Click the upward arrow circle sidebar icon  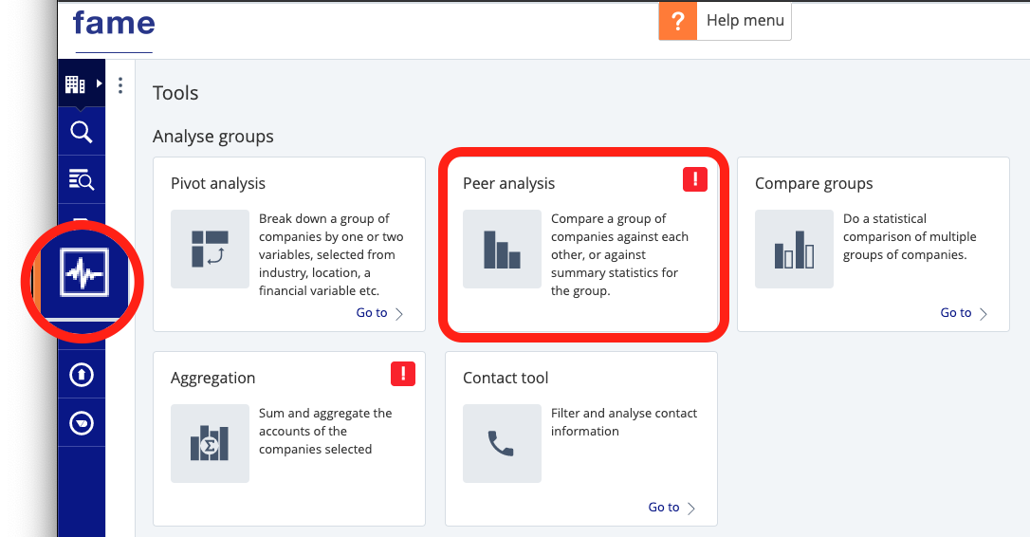pyautogui.click(x=82, y=375)
